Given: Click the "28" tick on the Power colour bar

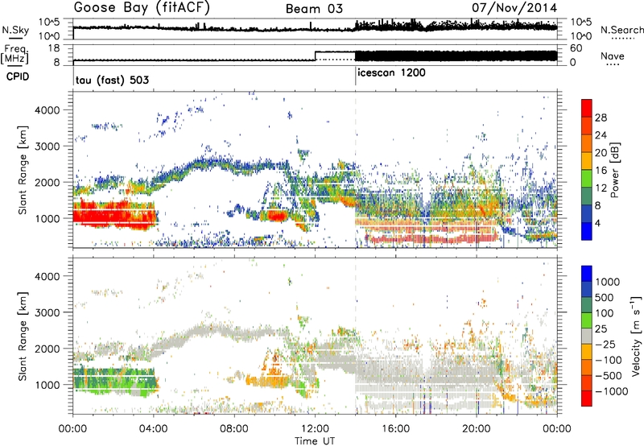Looking at the screenshot, I should pos(601,118).
